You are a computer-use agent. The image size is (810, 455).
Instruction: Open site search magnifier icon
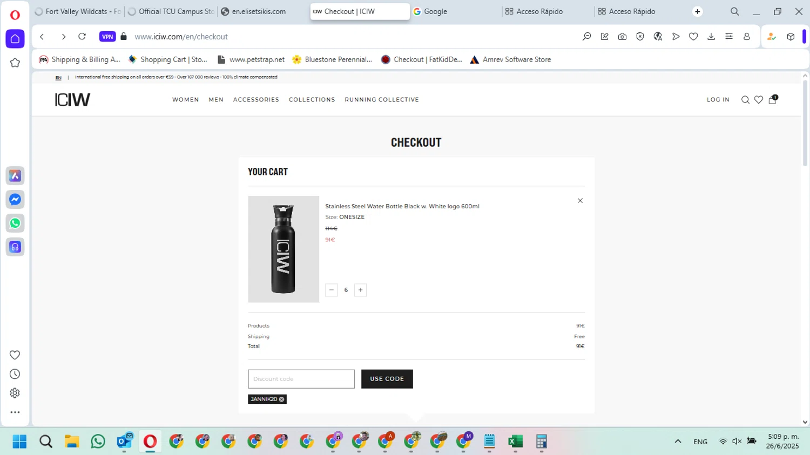click(745, 100)
